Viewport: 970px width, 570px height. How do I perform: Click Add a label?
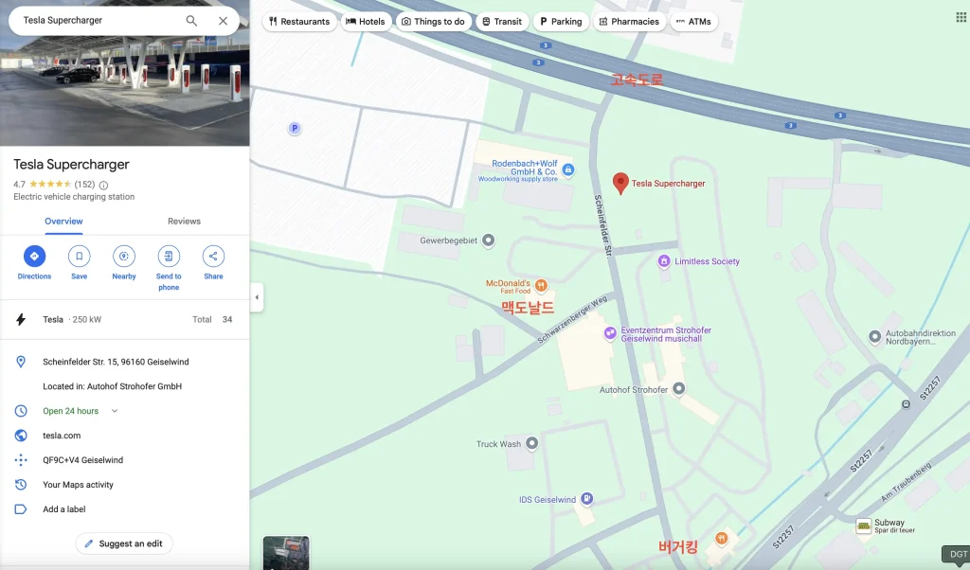[x=64, y=509]
